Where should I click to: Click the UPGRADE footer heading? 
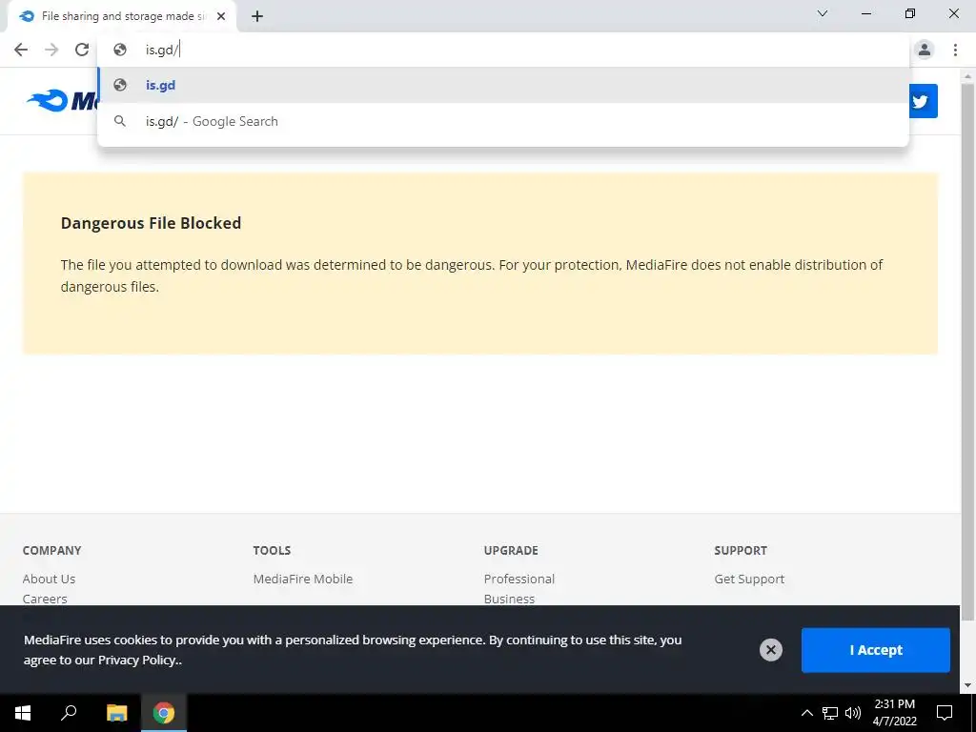(x=511, y=550)
